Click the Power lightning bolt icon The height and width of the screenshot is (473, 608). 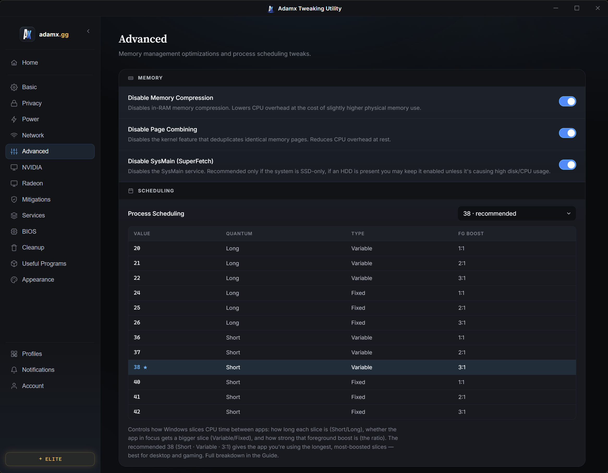[x=14, y=119]
